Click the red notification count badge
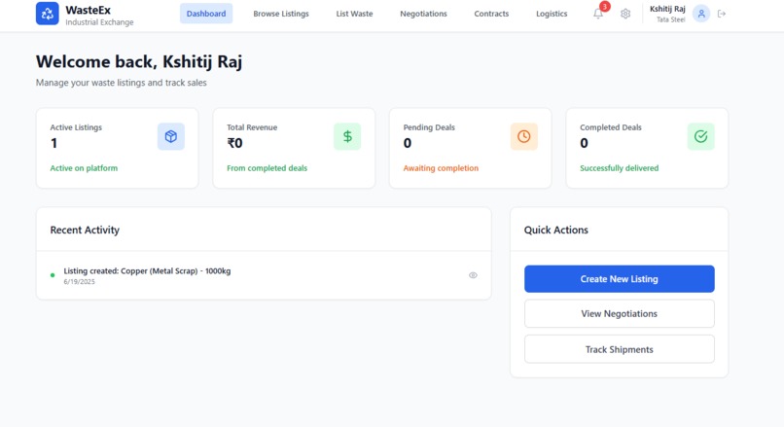 click(605, 7)
